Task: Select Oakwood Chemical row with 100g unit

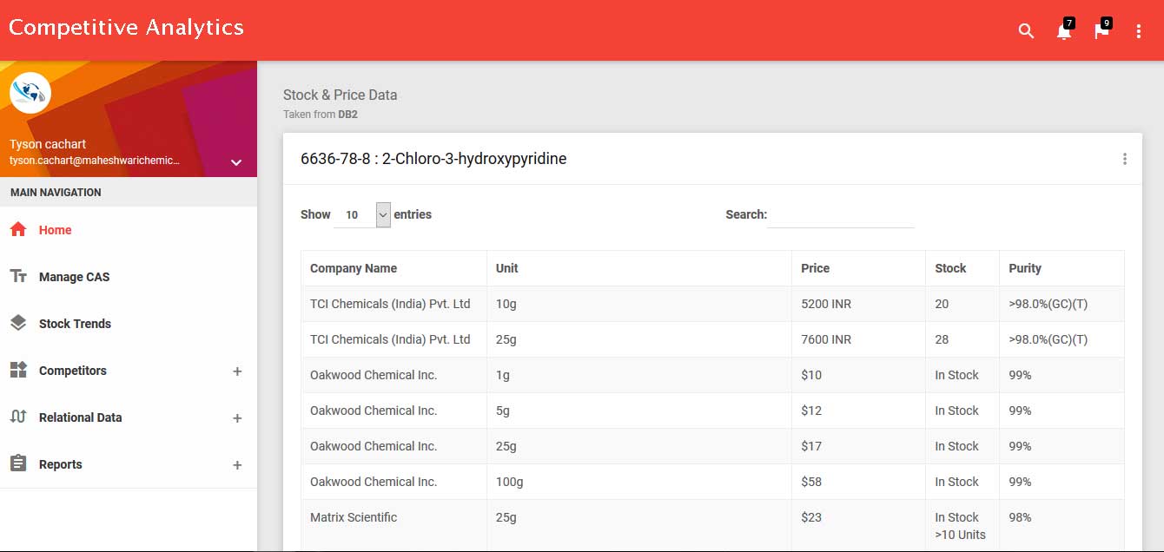Action: point(712,482)
